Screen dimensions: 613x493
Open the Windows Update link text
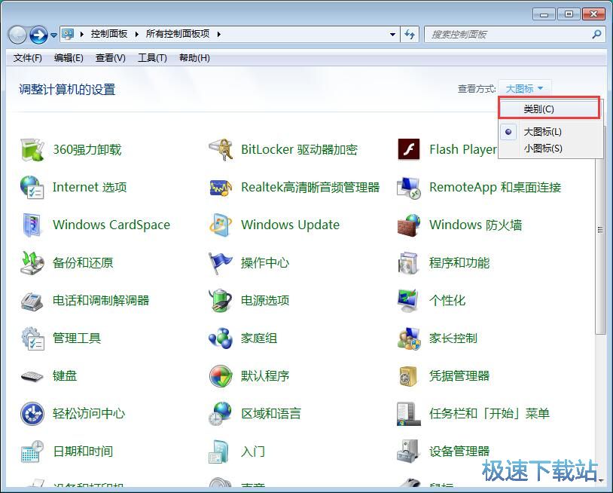click(290, 225)
